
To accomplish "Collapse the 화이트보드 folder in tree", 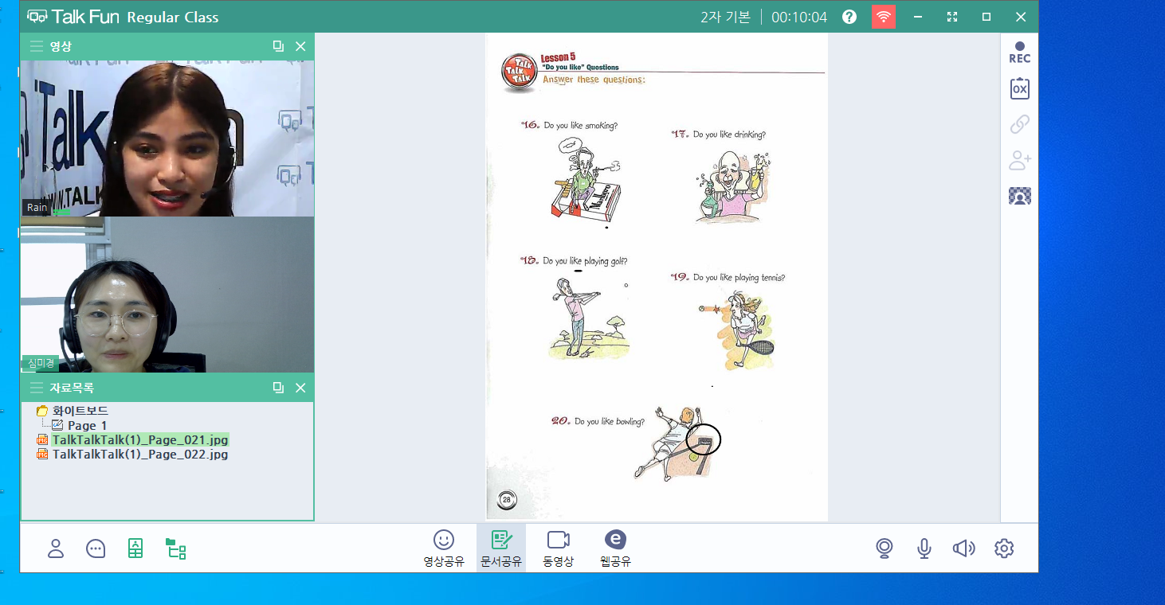I will (42, 412).
